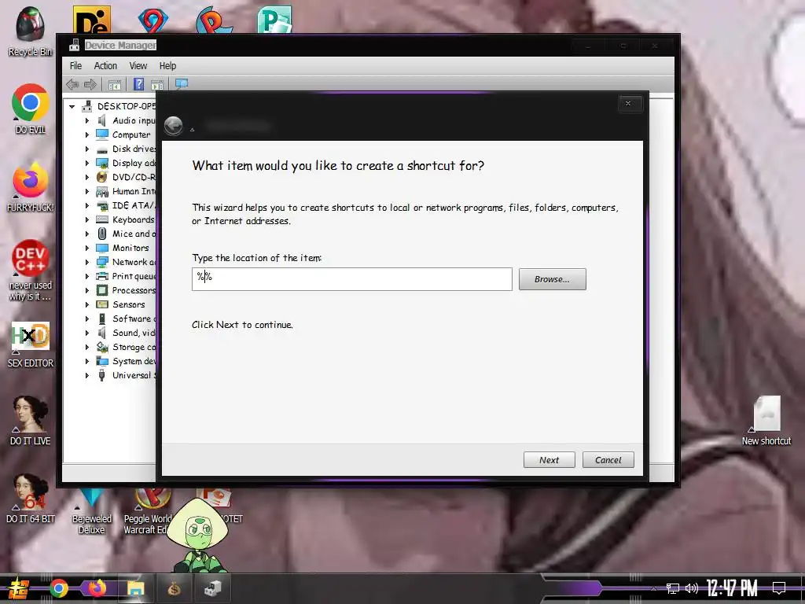The height and width of the screenshot is (604, 805).
Task: Select the Human Interface Devices tree row
Action: (125, 192)
